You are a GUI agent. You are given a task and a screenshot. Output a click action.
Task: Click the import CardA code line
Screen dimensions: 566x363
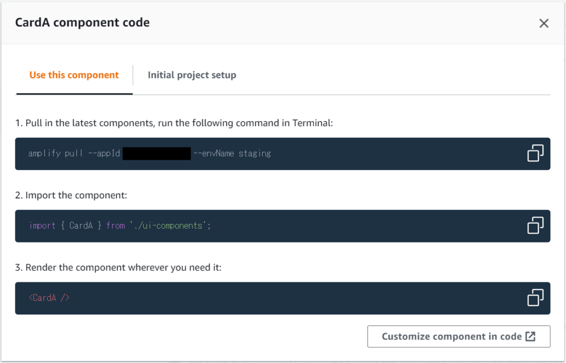point(120,225)
